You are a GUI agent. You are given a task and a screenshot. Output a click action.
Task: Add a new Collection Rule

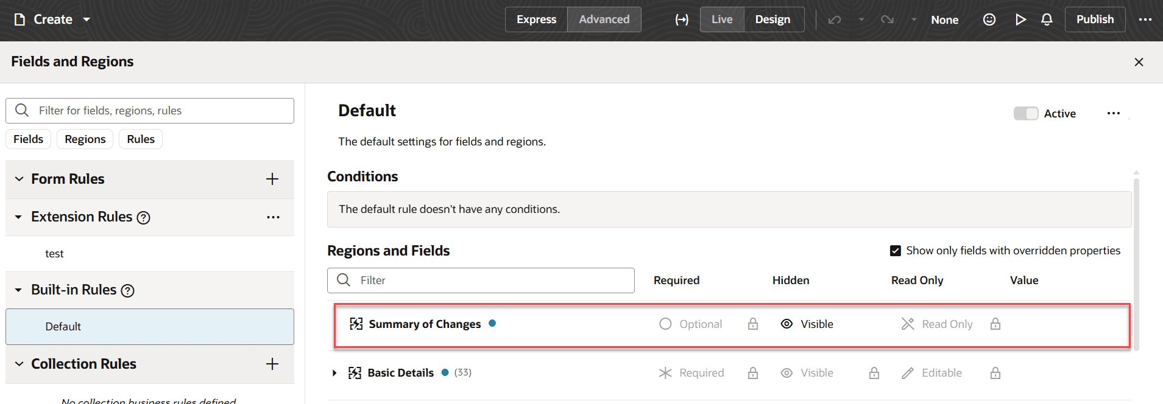coord(272,364)
